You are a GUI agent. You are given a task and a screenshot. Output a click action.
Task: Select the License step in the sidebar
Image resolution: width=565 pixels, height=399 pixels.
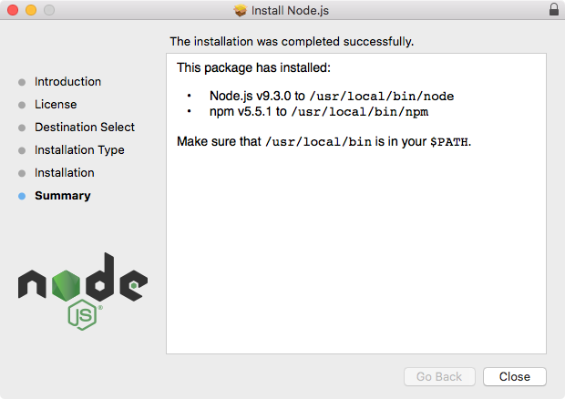(x=56, y=105)
